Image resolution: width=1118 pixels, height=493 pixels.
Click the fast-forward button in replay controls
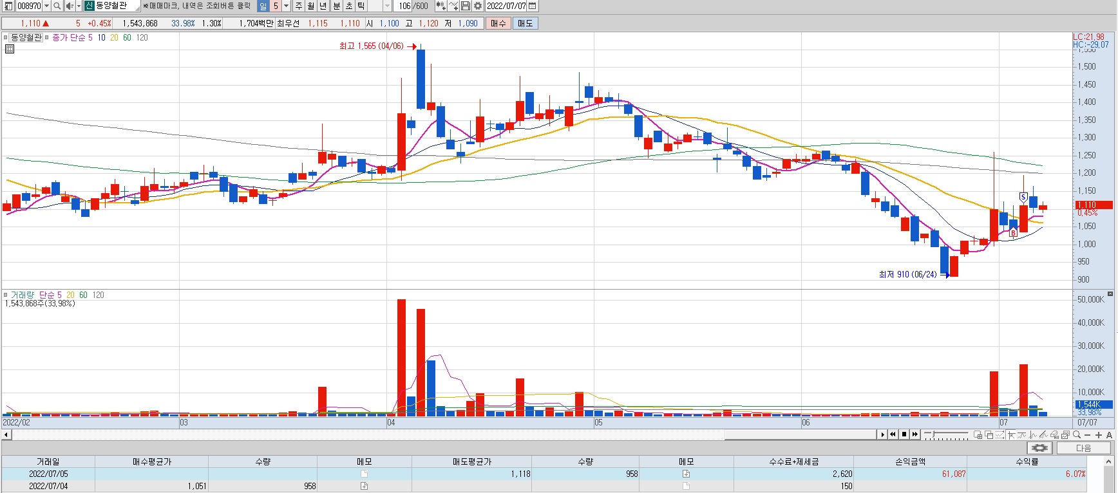pos(915,434)
